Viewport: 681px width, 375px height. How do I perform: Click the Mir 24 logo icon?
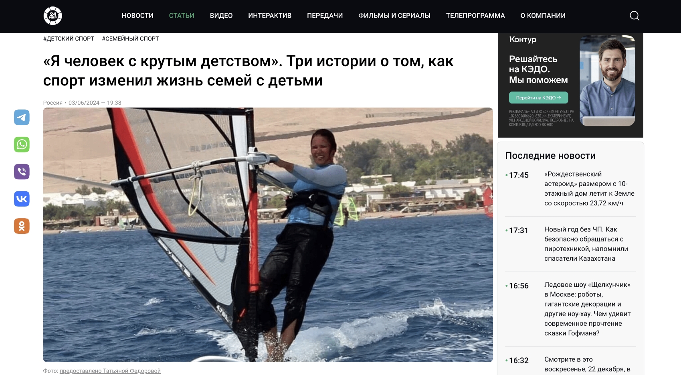(x=53, y=16)
